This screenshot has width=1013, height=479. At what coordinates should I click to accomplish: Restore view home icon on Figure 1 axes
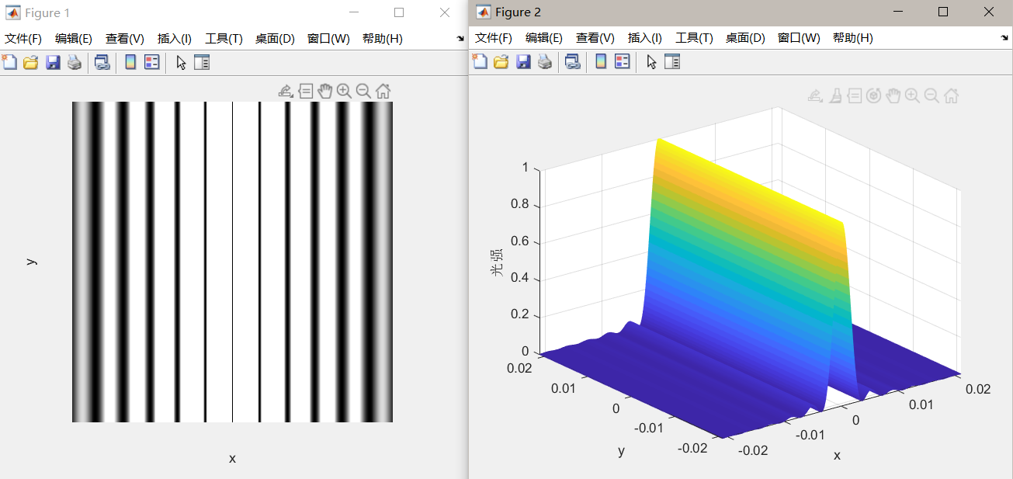click(x=383, y=92)
